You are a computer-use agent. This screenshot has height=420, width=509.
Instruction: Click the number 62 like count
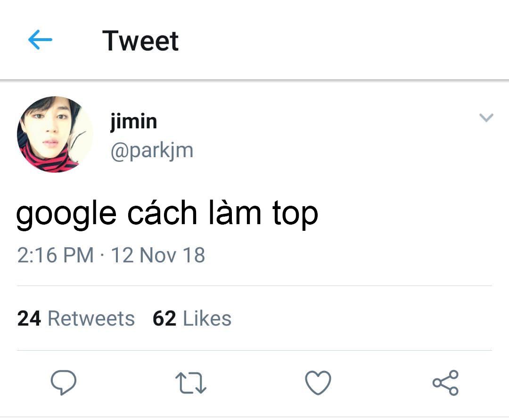tap(164, 319)
